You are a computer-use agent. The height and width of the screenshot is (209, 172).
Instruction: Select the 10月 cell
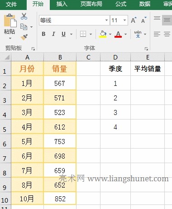pyautogui.click(x=27, y=199)
